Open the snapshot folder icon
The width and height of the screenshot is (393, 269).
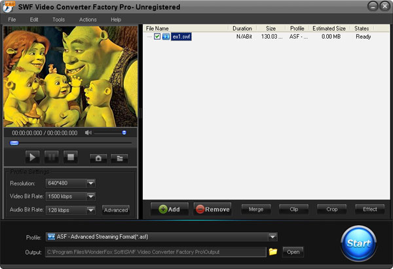pyautogui.click(x=119, y=158)
